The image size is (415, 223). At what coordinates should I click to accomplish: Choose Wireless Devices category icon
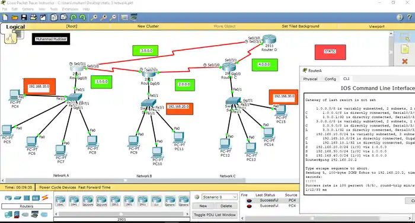coord(36,198)
